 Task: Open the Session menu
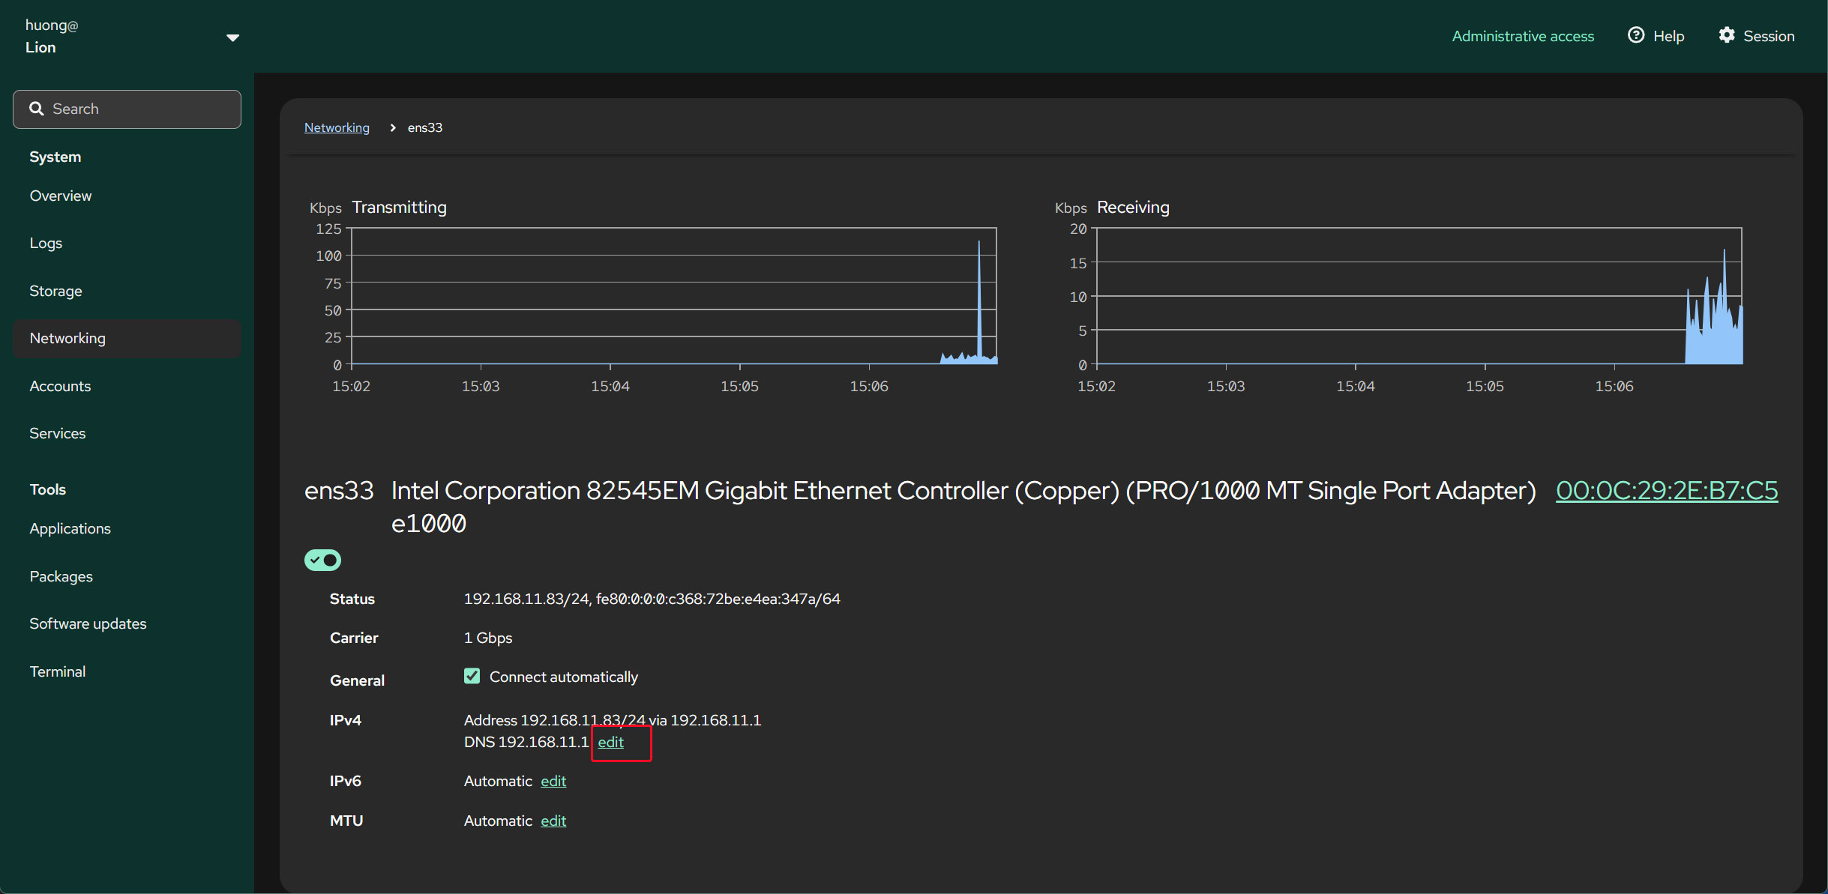coord(1768,36)
